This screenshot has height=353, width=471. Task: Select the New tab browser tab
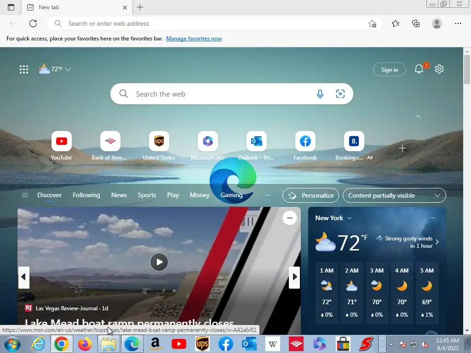click(x=77, y=7)
